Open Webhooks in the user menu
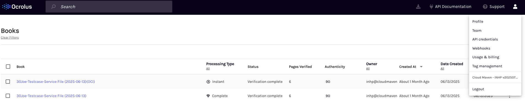This screenshot has width=525, height=102. point(481,48)
